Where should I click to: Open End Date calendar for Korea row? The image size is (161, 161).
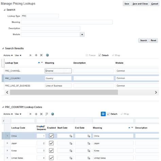click(x=89, y=151)
